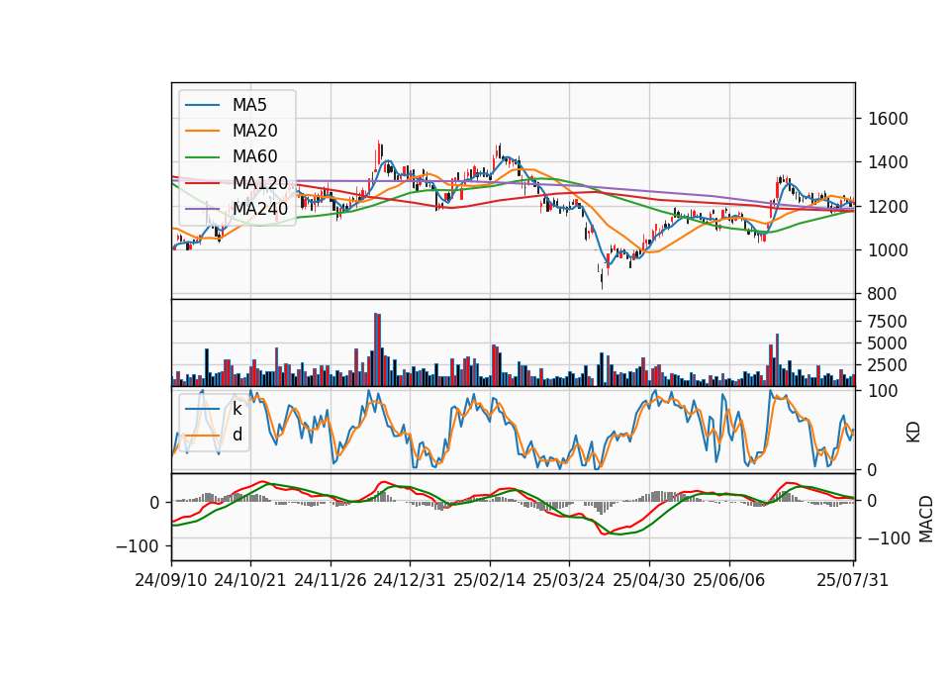Click the MACD axis title

(926, 518)
